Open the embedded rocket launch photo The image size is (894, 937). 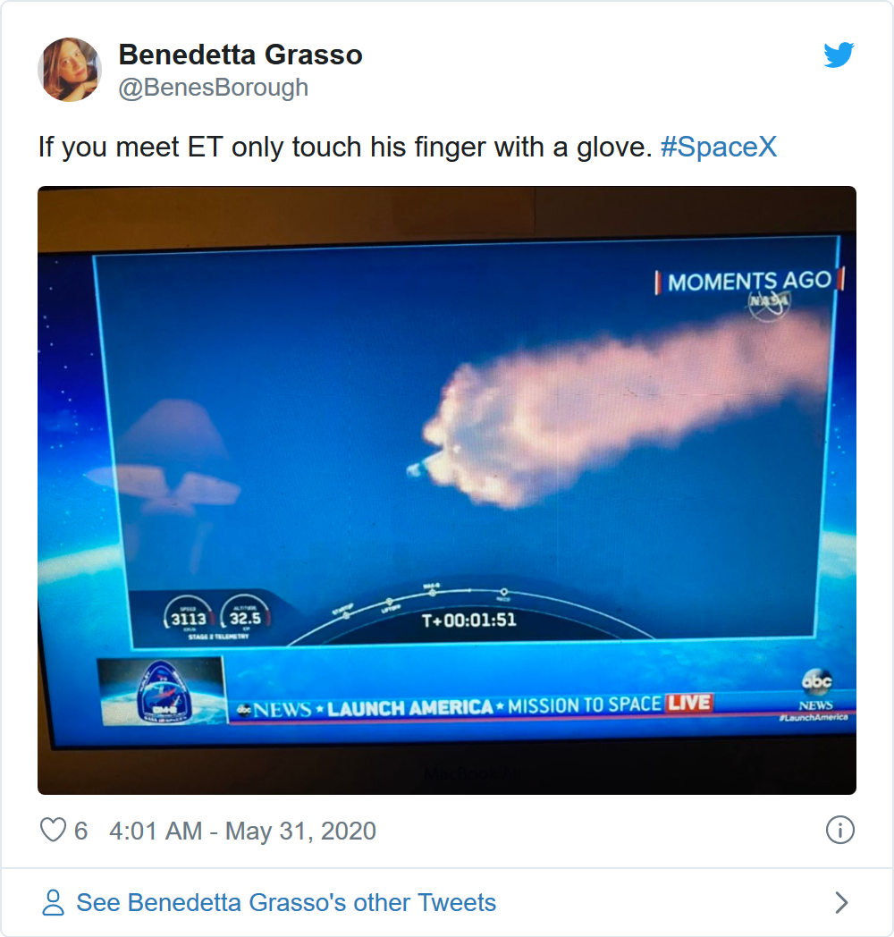[447, 490]
